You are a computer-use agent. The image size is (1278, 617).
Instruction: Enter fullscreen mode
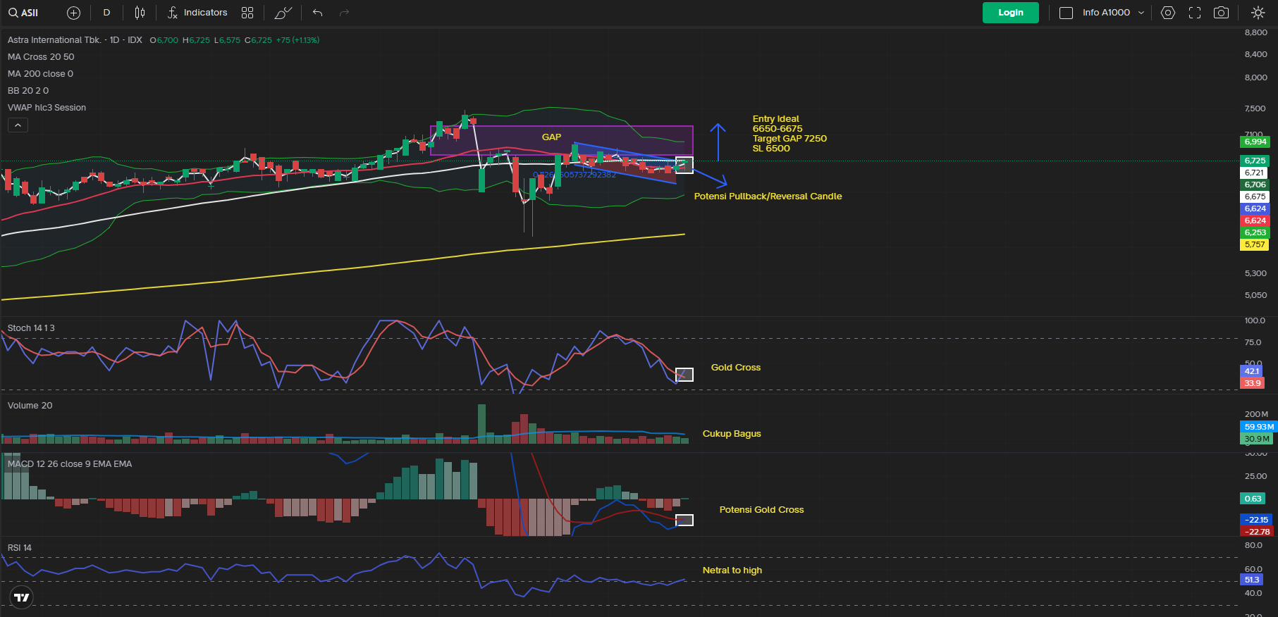(x=1195, y=13)
